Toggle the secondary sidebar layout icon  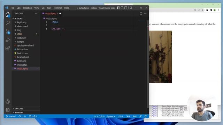(126, 8)
